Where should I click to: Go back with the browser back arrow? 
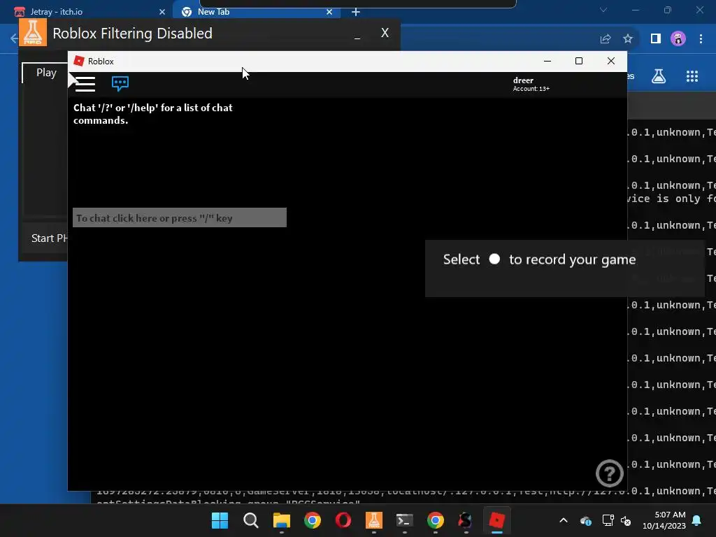click(14, 39)
